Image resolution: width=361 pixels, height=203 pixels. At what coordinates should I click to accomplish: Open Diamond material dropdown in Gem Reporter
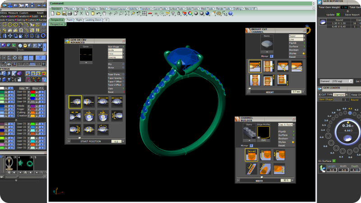(351, 81)
